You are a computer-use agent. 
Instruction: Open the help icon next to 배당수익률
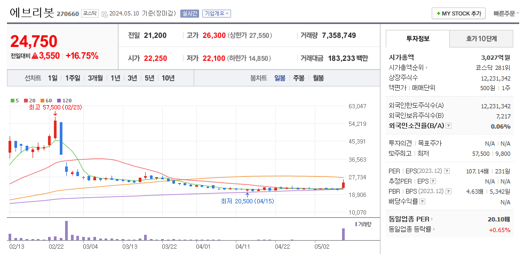click(x=423, y=202)
